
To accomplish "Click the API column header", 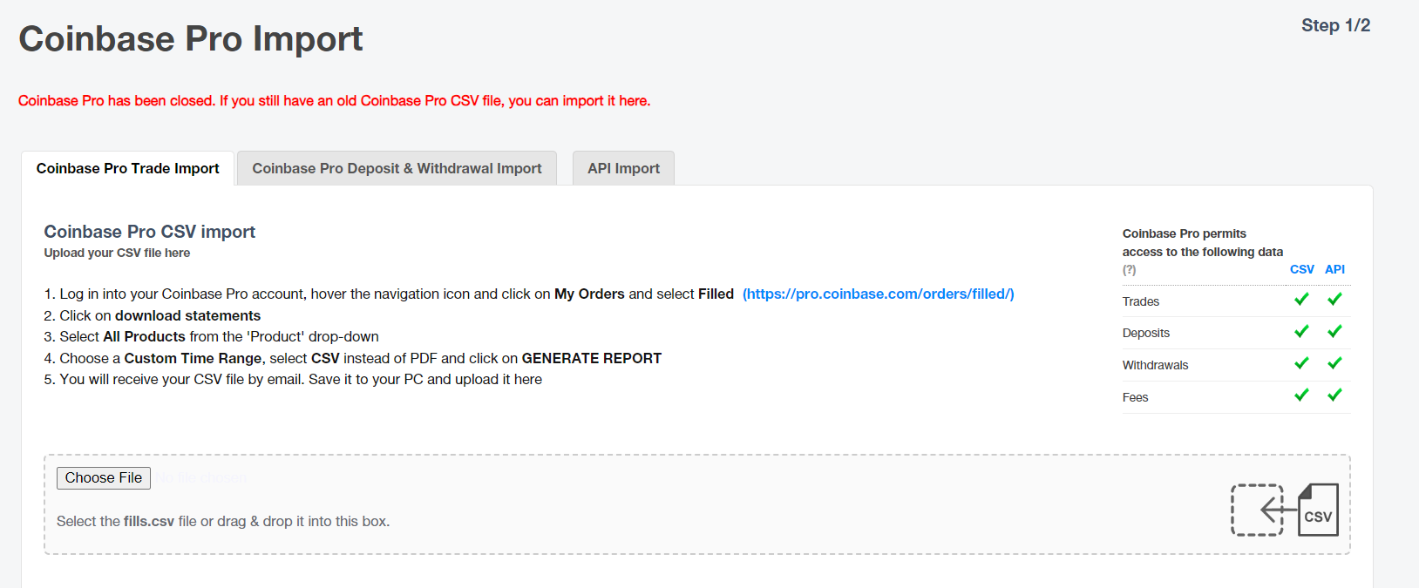I will click(x=1334, y=269).
